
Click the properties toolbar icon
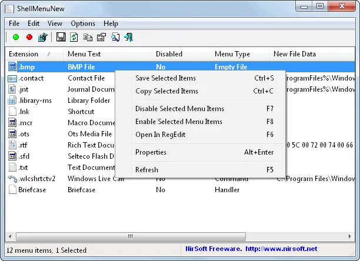pos(101,38)
